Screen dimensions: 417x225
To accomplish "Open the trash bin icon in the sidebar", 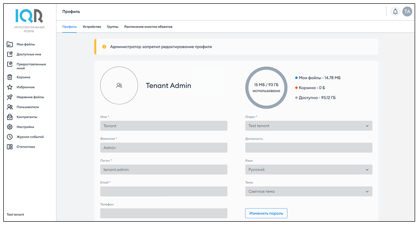I will click(10, 77).
